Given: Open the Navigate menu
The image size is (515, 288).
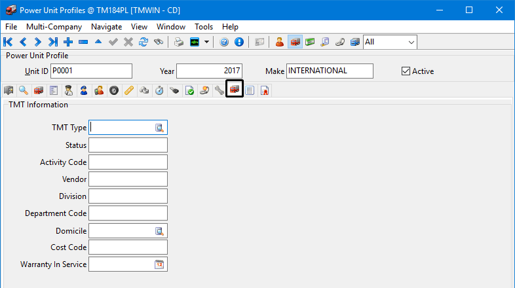Looking at the screenshot, I should coord(106,27).
